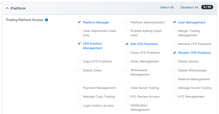The height and width of the screenshot is (114, 219).
Task: Tick the KYC Review Access checkbox
Action: [127, 96]
